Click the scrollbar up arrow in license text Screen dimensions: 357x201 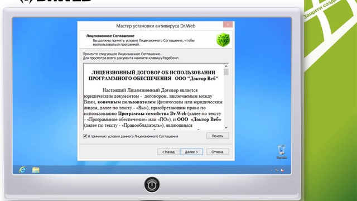click(226, 66)
